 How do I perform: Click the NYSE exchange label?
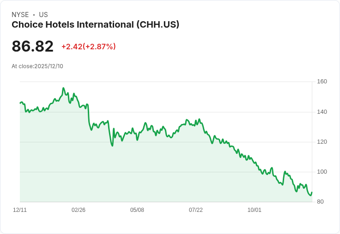(x=20, y=15)
